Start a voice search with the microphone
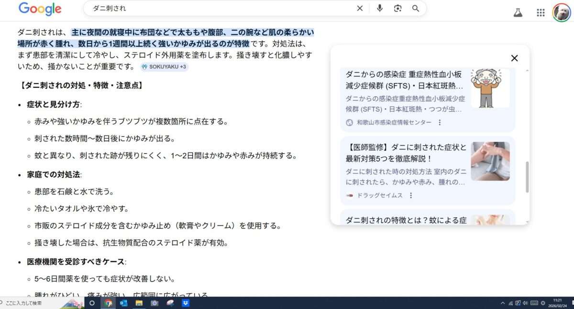This screenshot has width=574, height=309. (380, 8)
